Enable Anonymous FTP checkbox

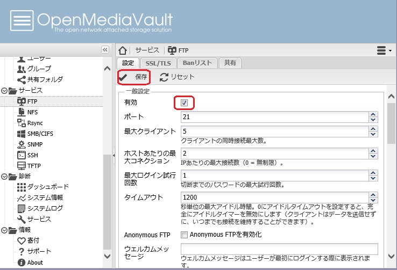tap(184, 235)
